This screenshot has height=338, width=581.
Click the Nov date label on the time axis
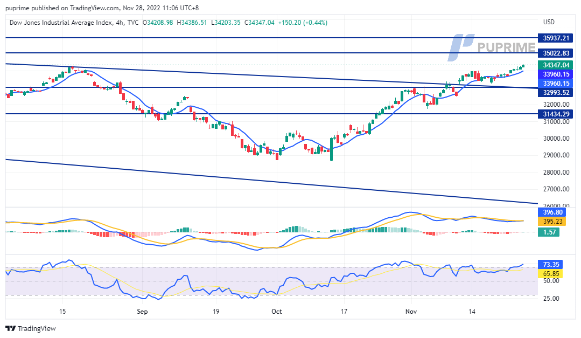[x=411, y=311]
